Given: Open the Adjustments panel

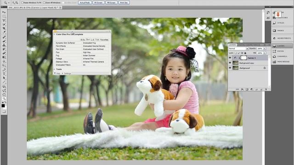Looking at the screenshot, I should (282, 38).
